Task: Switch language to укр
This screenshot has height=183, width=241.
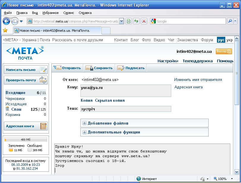Action: [229, 40]
